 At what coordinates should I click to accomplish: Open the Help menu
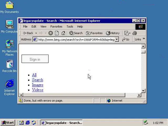[80, 27]
